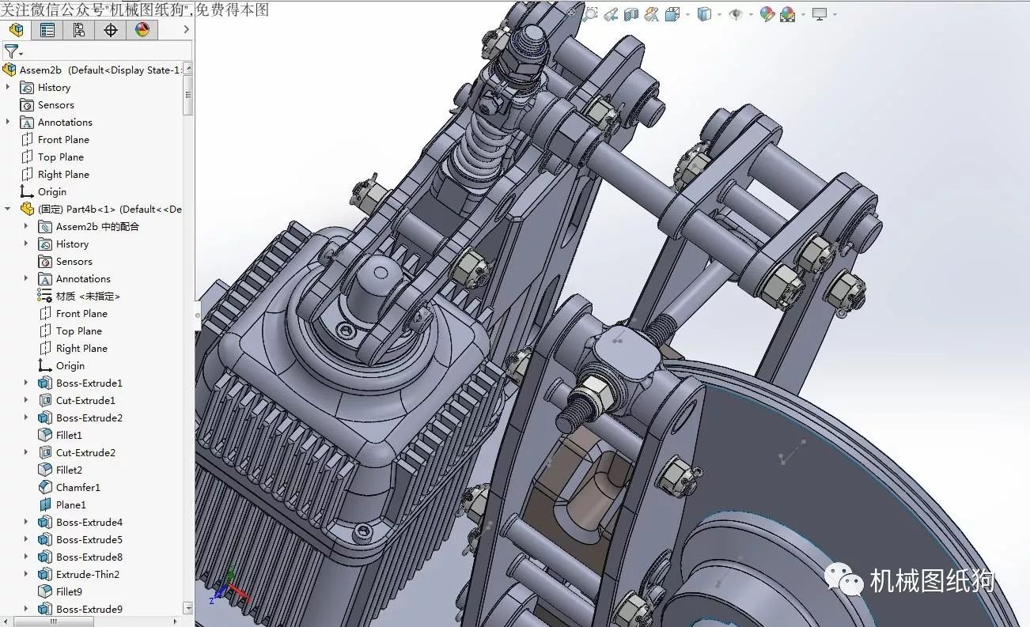Select the 材质 <未指定> material item
Screen dimensions: 1030x627
click(79, 296)
